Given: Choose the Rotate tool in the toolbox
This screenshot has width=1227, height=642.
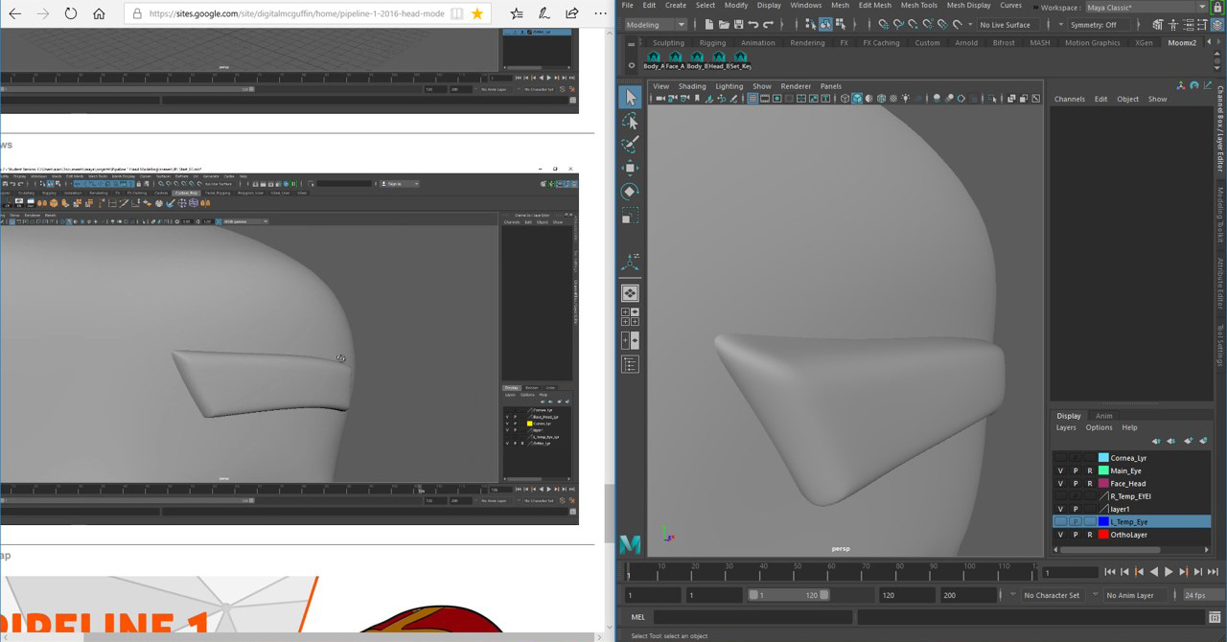Looking at the screenshot, I should (x=630, y=192).
